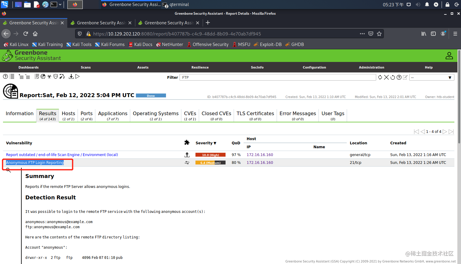This screenshot has width=461, height=264.
Task: Bookmark this page with the star icon
Action: (x=379, y=34)
